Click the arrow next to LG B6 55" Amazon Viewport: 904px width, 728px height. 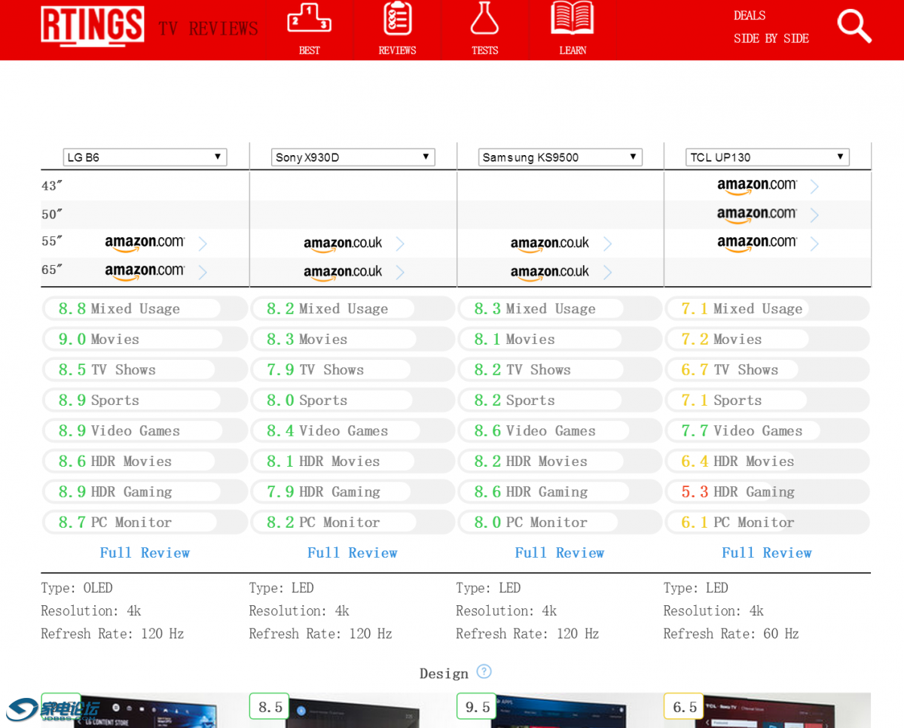[203, 243]
